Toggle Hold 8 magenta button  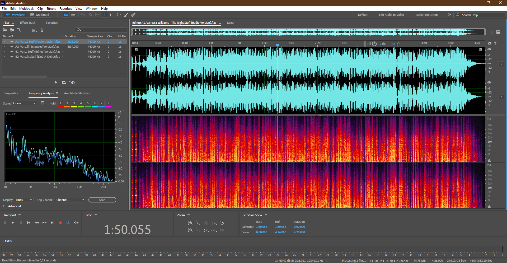pos(108,104)
